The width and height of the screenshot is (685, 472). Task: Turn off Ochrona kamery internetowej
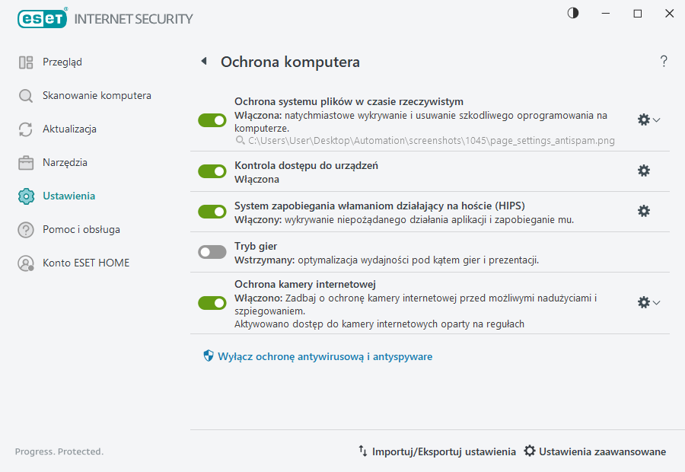[212, 302]
